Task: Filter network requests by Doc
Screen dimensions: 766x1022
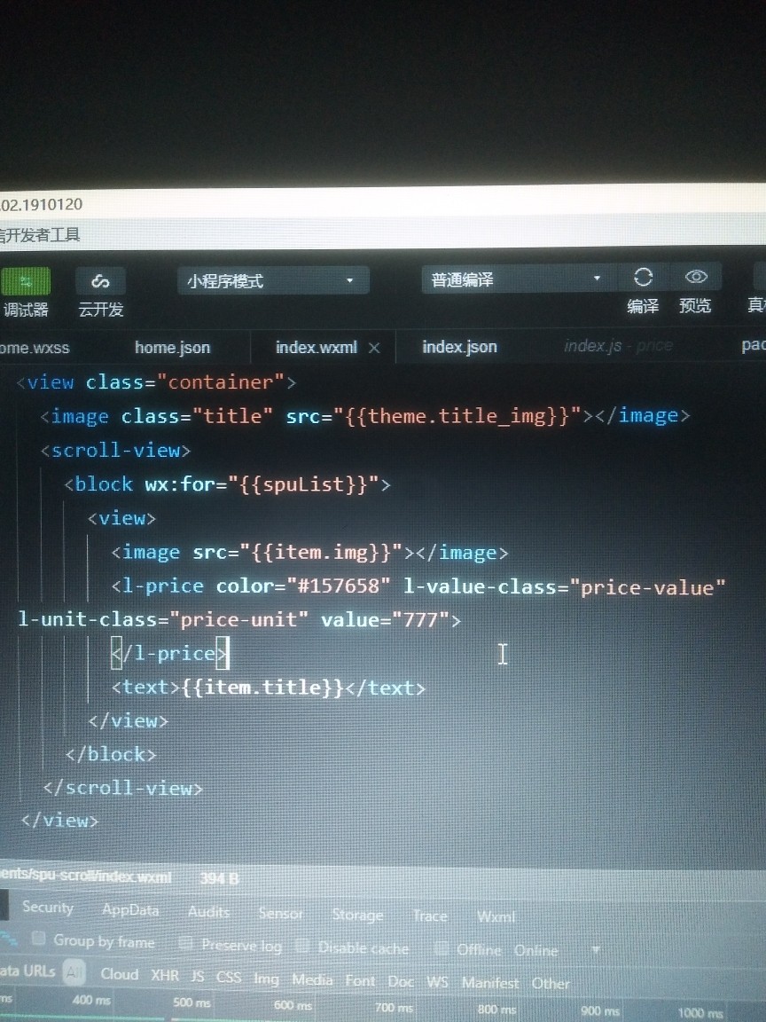Action: pyautogui.click(x=401, y=981)
